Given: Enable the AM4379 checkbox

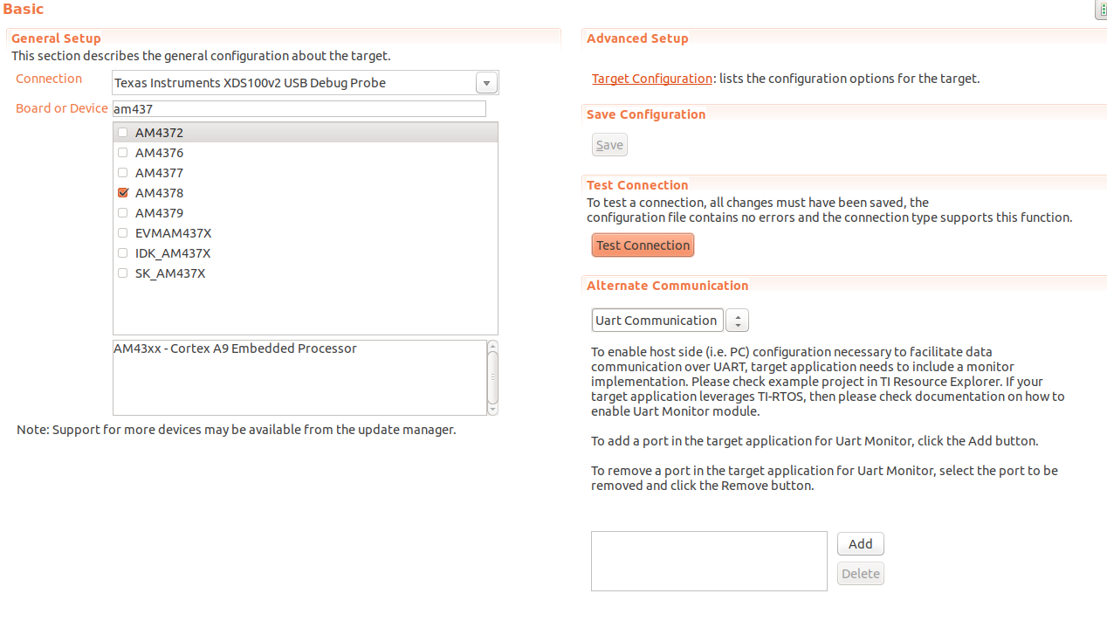Looking at the screenshot, I should click(122, 213).
